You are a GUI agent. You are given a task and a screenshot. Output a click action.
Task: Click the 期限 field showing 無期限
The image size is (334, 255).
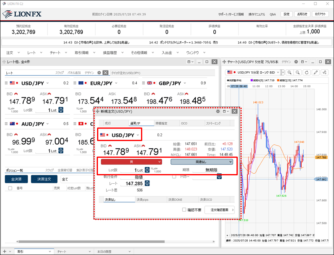pyautogui.click(x=210, y=170)
